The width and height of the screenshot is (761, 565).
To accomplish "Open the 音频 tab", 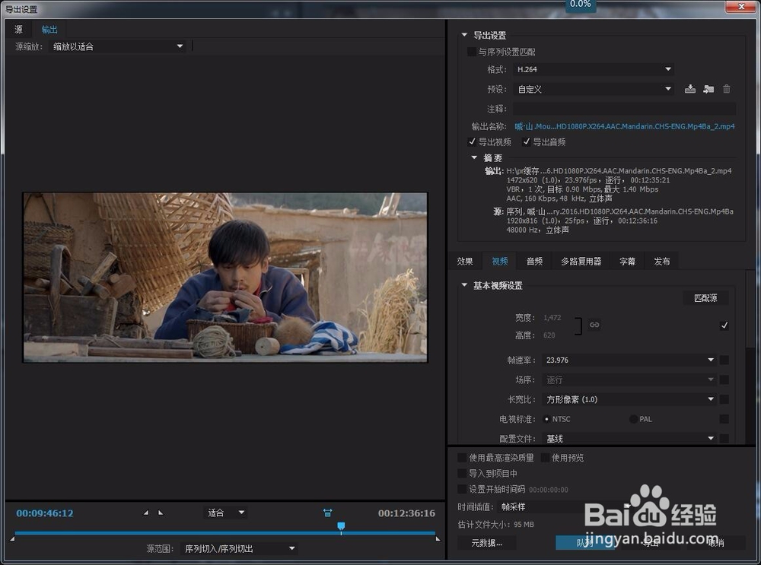I will click(x=534, y=262).
